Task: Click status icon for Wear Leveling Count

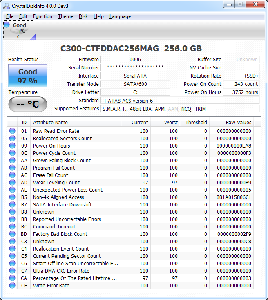Action: point(12,182)
